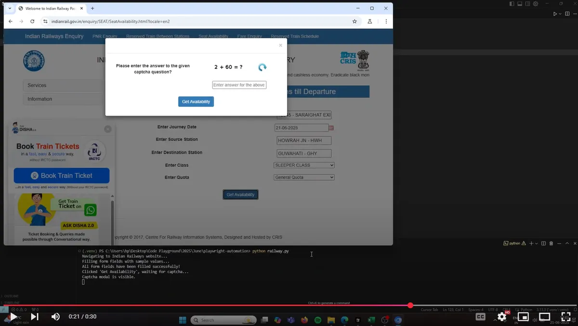This screenshot has height=326, width=578.
Task: Click the Indian Railways emblem logo
Action: [34, 60]
